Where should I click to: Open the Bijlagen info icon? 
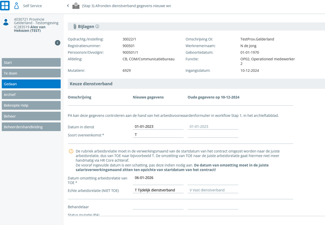97,26
